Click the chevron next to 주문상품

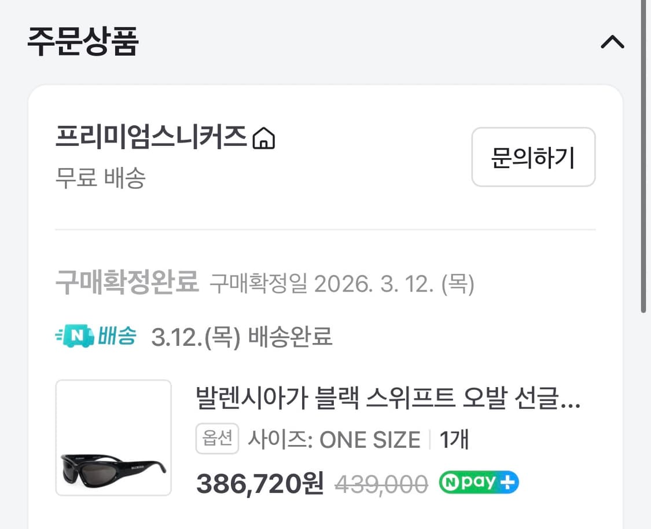(x=612, y=42)
